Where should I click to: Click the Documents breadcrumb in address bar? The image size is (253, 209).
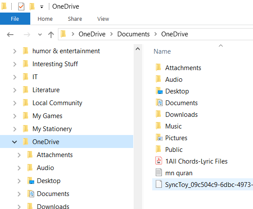(134, 34)
